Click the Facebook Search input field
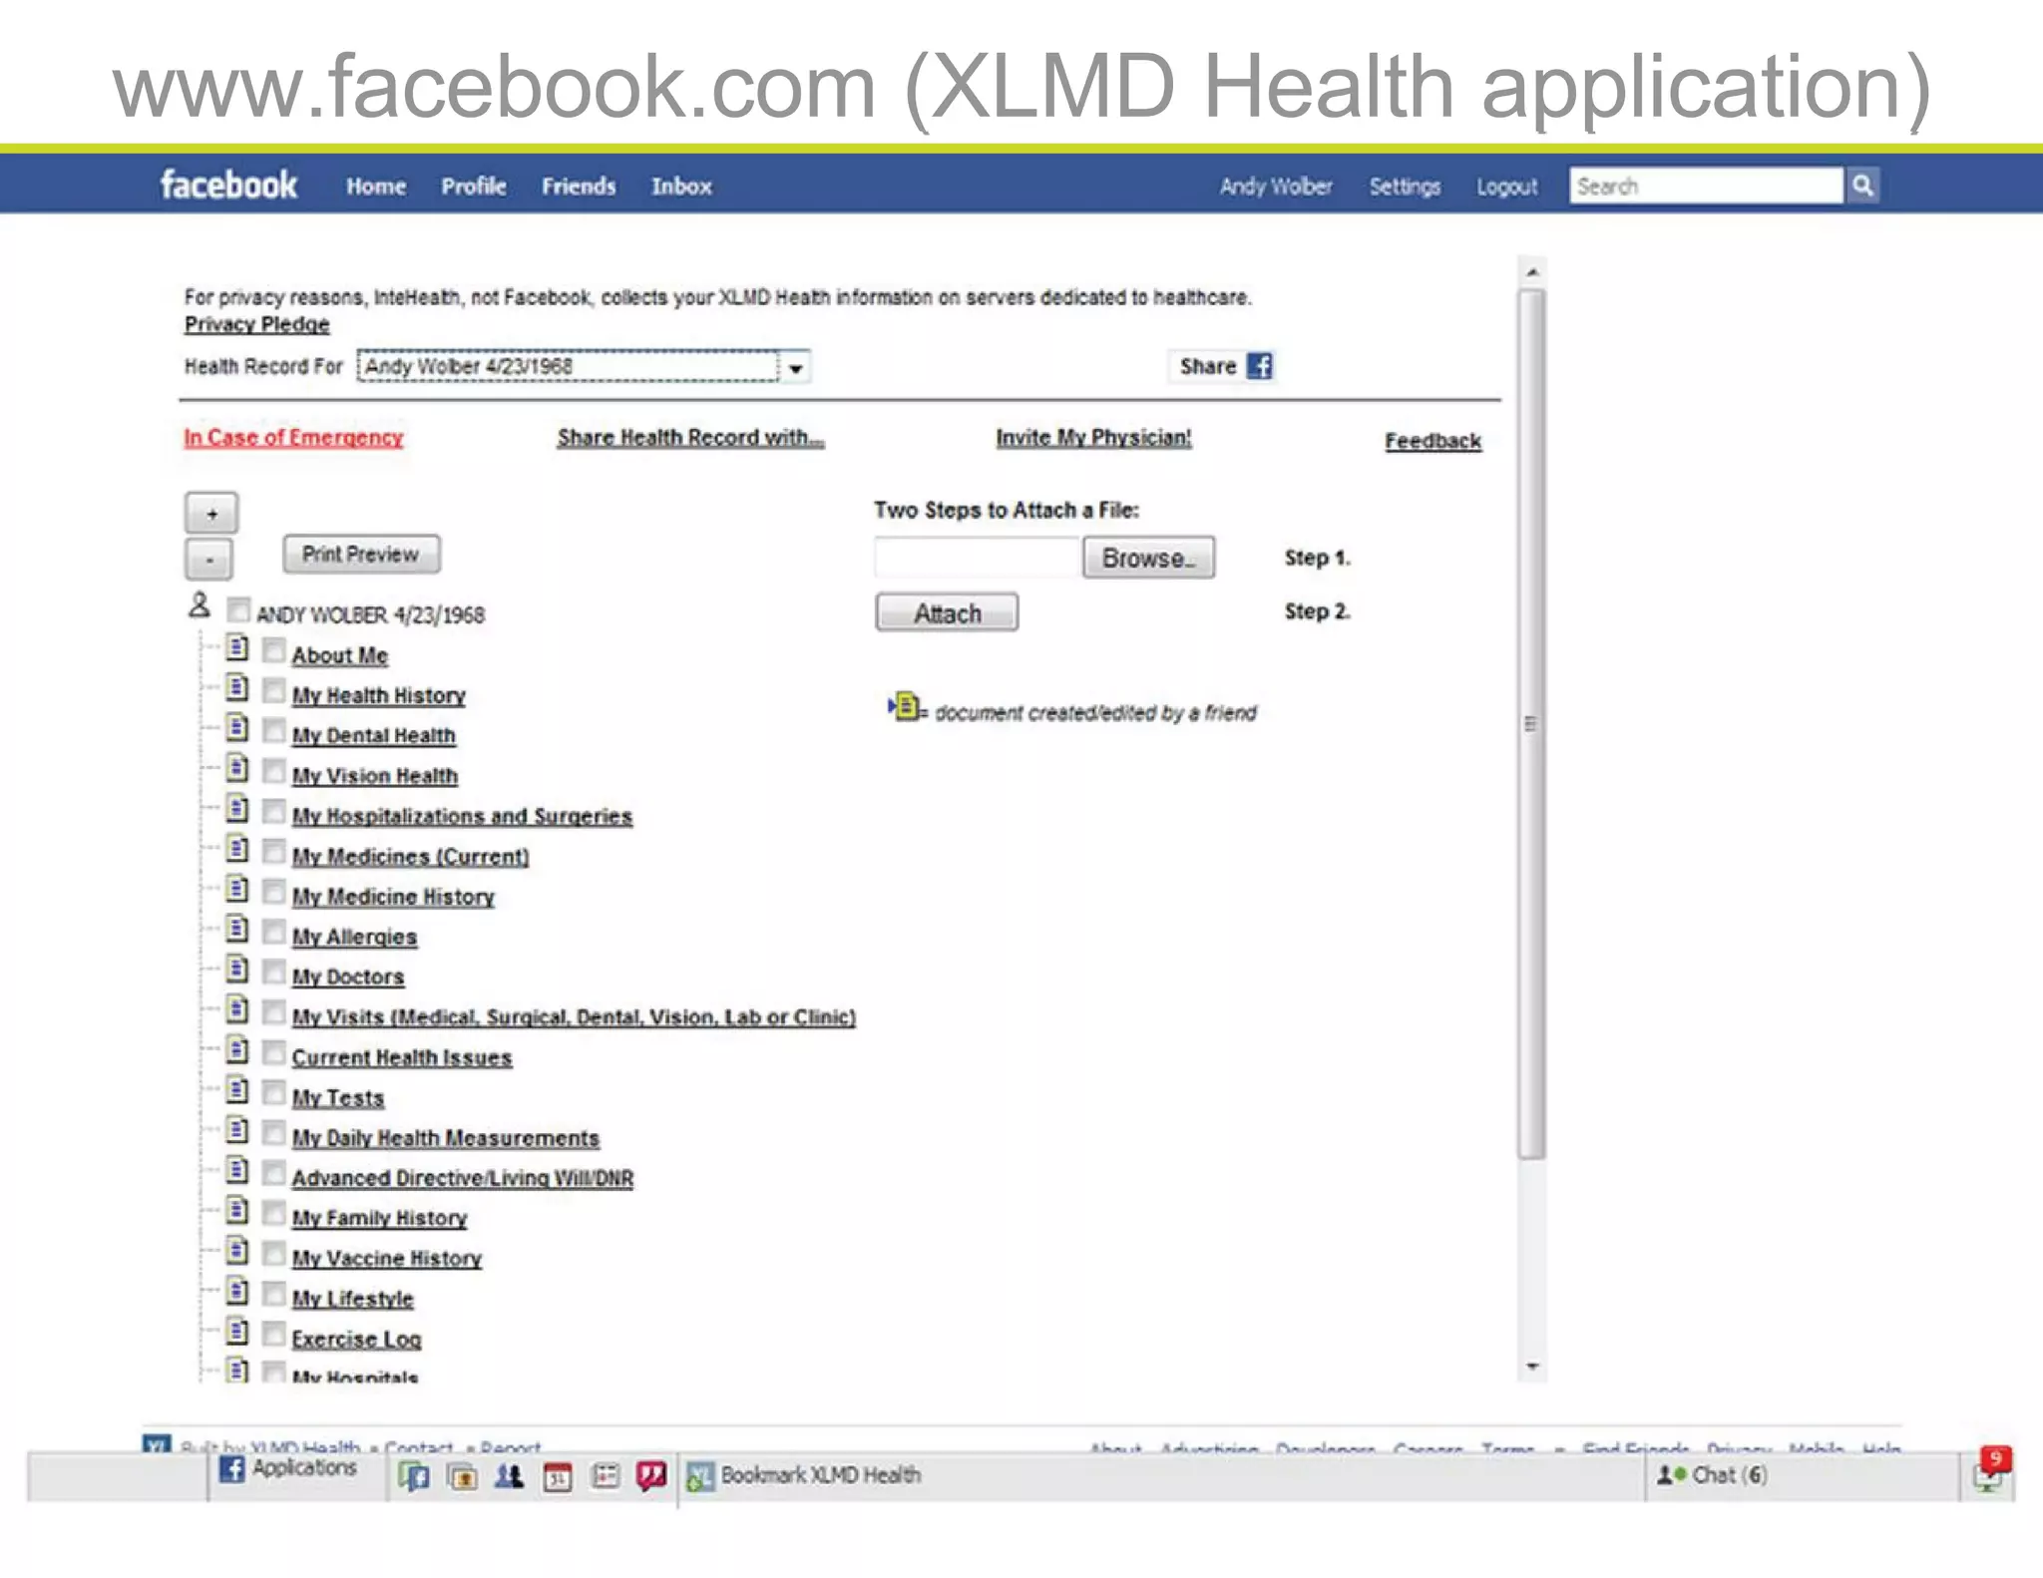The height and width of the screenshot is (1578, 2043). 1706,186
